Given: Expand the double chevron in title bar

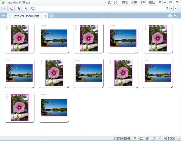Looking at the screenshot, I should (105, 2).
